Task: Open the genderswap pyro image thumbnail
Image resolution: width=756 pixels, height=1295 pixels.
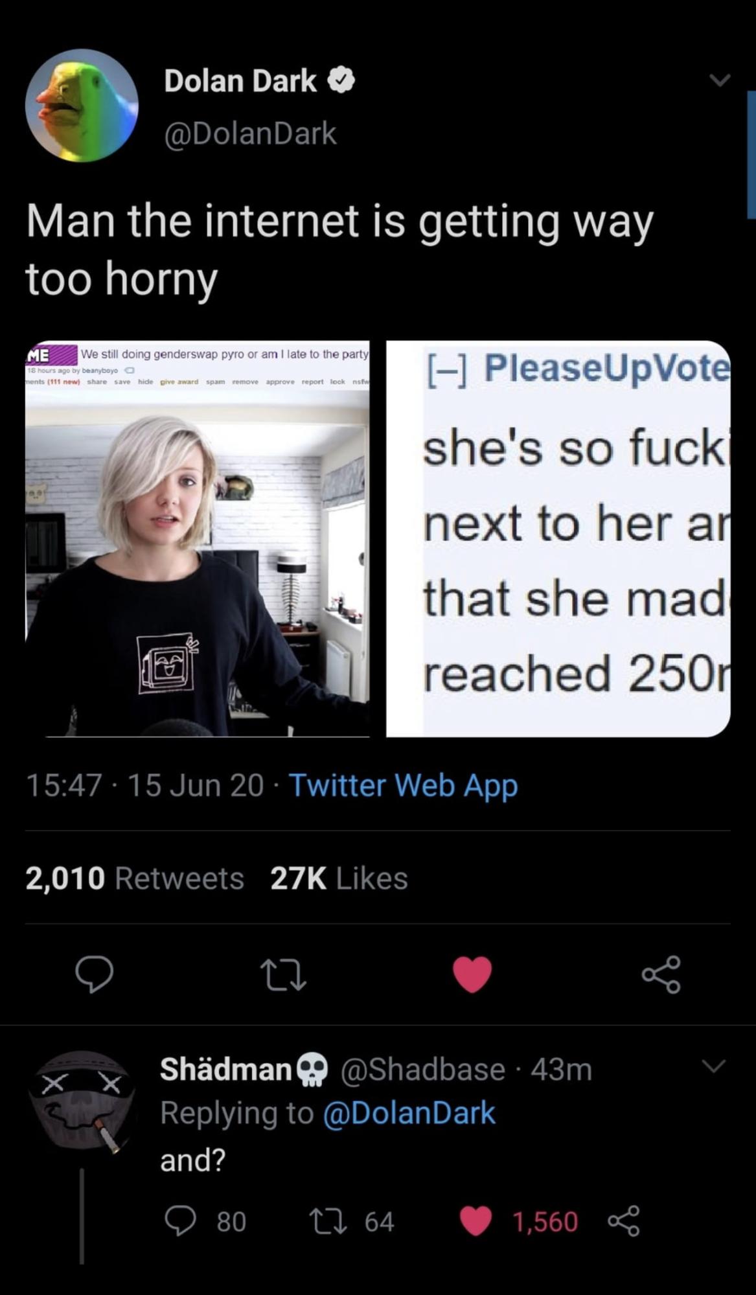Action: 198,538
